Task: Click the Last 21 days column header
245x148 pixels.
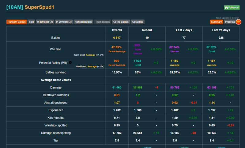Action: pos(221,30)
